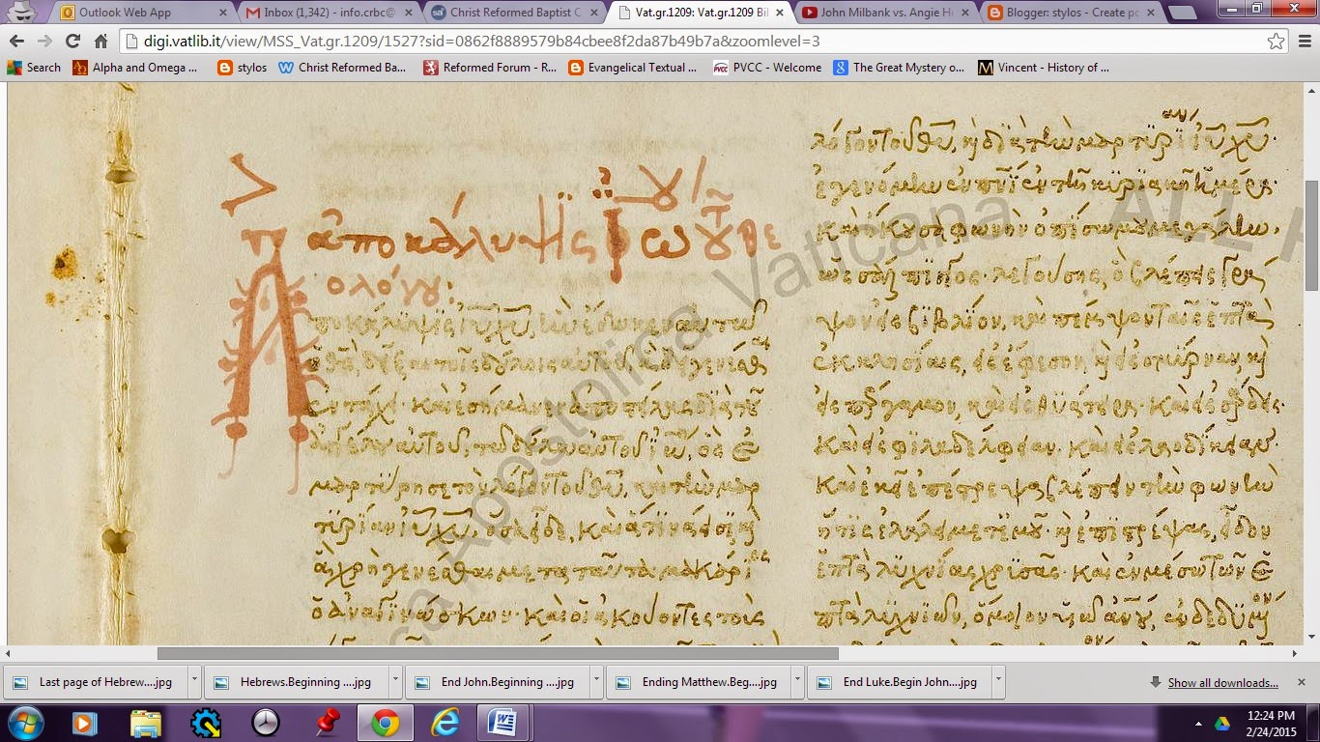The image size is (1320, 742).
Task: Open the stylos bookmark
Action: pos(242,68)
